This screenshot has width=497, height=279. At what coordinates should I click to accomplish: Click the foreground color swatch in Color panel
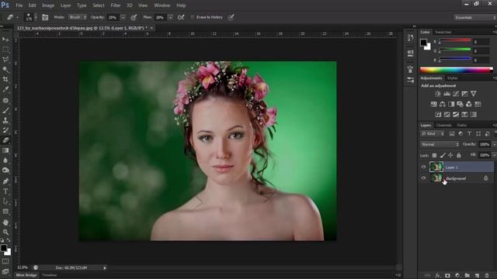(x=423, y=43)
